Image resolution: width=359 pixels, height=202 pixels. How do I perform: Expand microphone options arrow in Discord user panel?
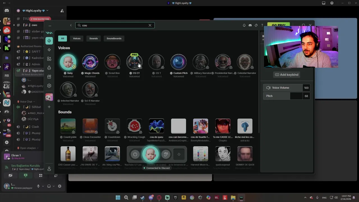pos(43,186)
